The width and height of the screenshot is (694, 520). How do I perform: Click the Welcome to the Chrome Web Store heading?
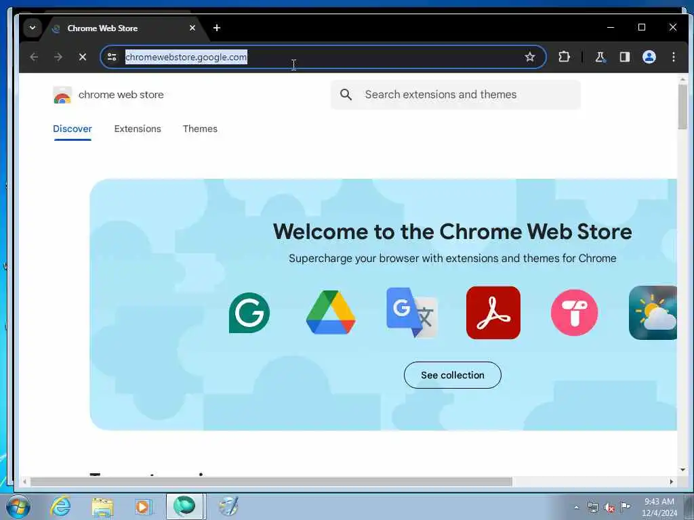pos(452,232)
